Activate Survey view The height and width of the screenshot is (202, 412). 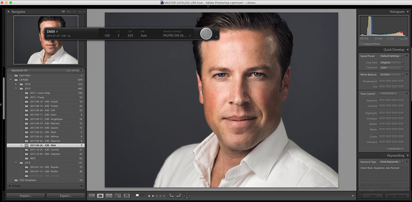(x=118, y=195)
